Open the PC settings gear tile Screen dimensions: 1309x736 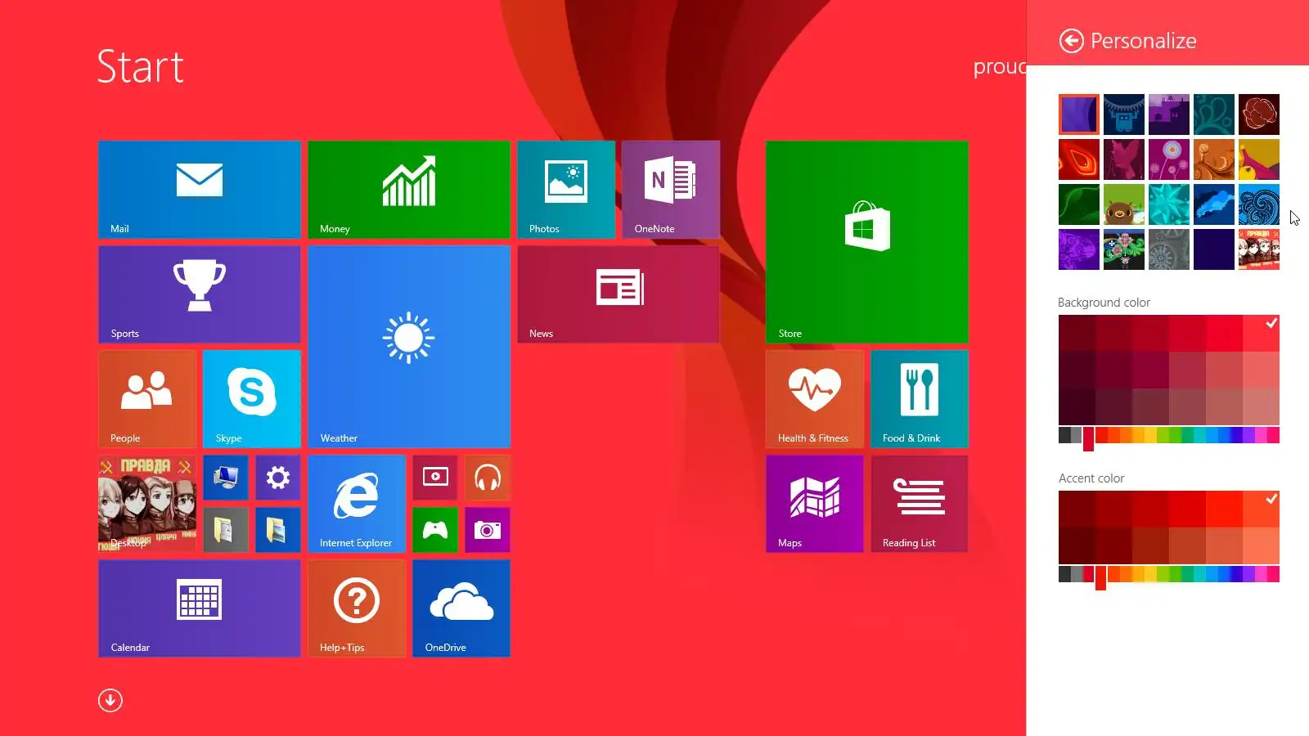pyautogui.click(x=278, y=478)
